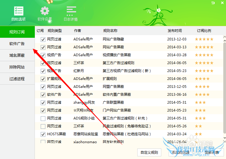Click the vertical scrollbar thumb of rule list
Viewport: 226px width, 159px height.
coord(225,88)
